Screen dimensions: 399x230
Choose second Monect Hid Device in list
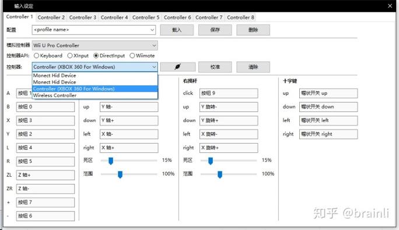click(94, 82)
